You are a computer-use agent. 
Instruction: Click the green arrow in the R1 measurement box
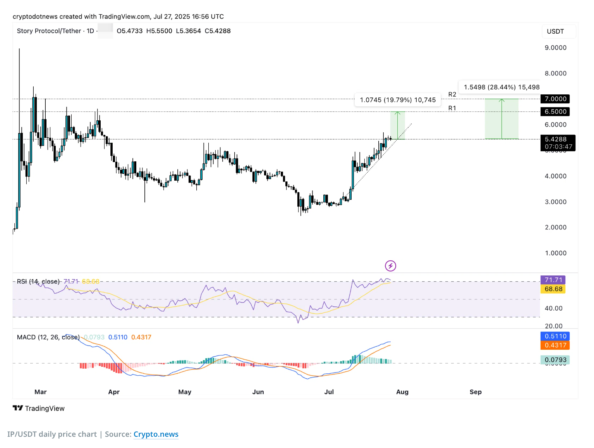coord(398,125)
